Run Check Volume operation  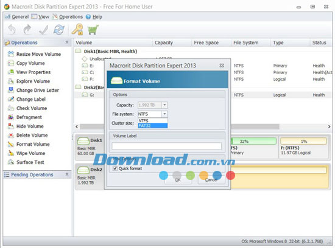(27, 108)
